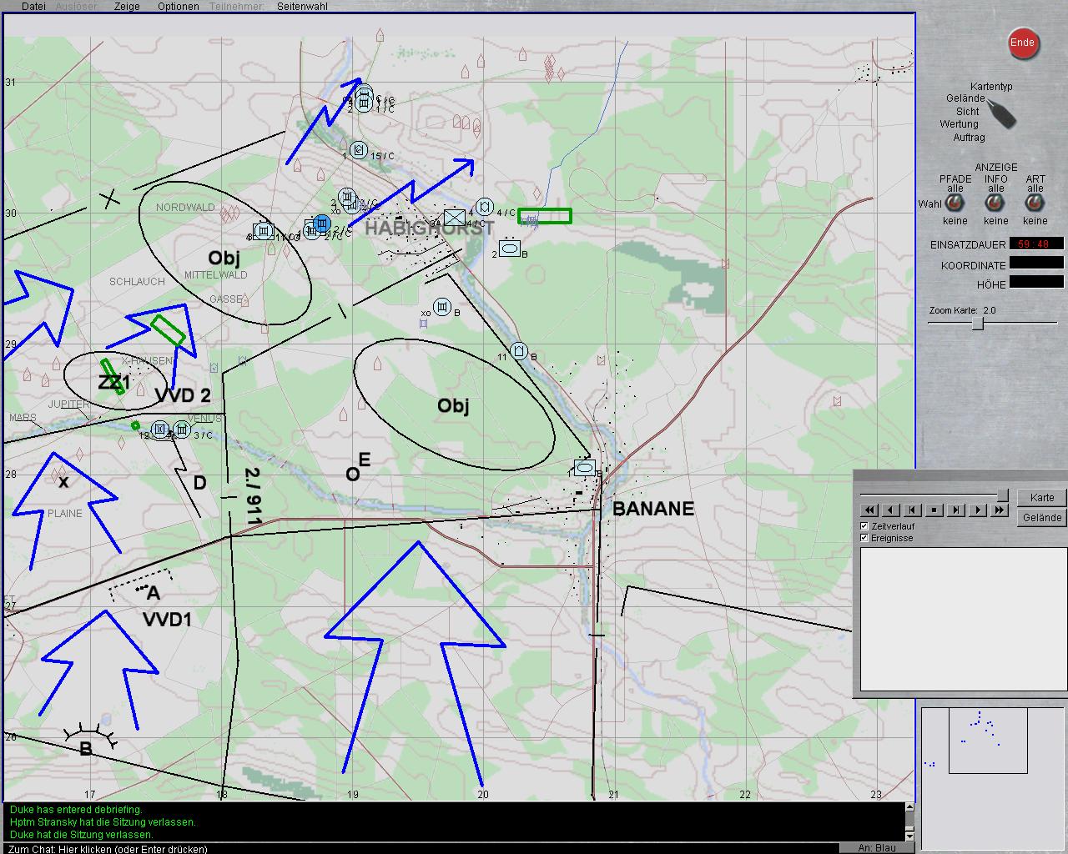The height and width of the screenshot is (854, 1068).
Task: Select the infantry unit icon near Habighorst
Action: pyautogui.click(x=454, y=218)
